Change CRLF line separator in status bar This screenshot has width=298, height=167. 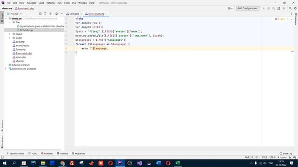click(x=264, y=157)
